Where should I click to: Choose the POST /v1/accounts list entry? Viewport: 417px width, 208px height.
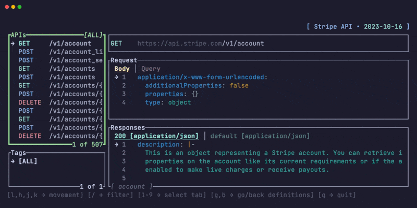(56, 77)
